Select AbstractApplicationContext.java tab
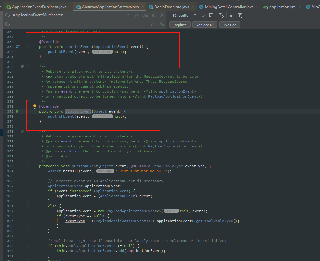Screen dimensions: 320x261 point(110,7)
